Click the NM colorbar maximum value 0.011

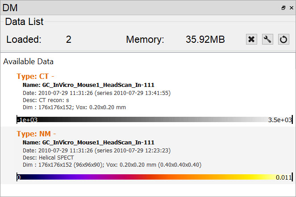pyautogui.click(x=283, y=177)
